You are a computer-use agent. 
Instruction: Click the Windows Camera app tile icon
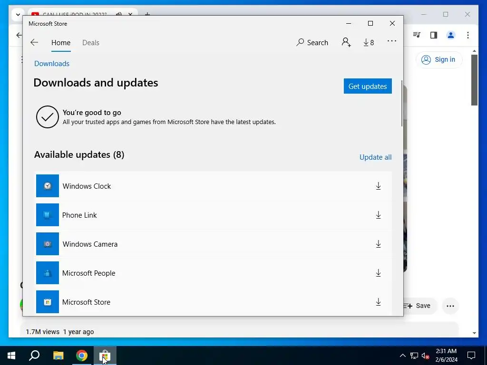click(x=48, y=244)
